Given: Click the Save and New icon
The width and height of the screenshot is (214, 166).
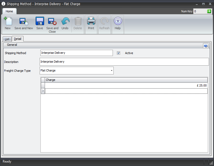Looking at the screenshot, I should pyautogui.click(x=24, y=21).
